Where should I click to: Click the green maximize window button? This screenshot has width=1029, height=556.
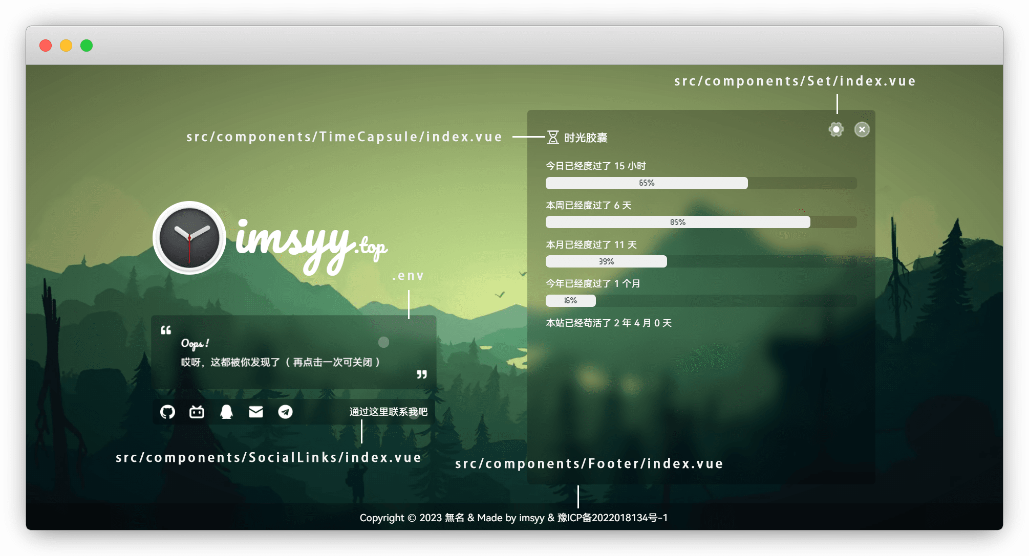(x=87, y=46)
